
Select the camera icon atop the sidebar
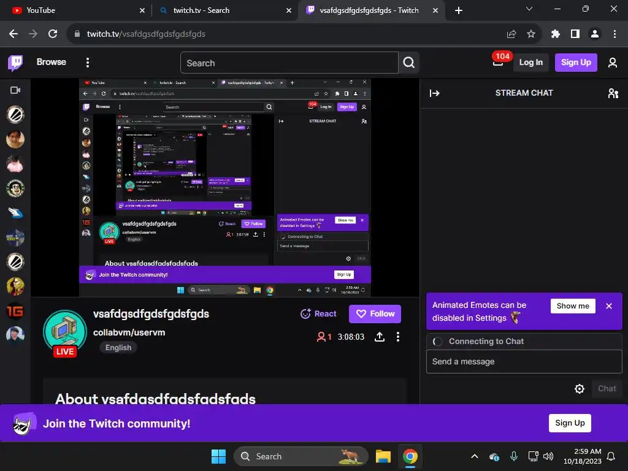(15, 90)
